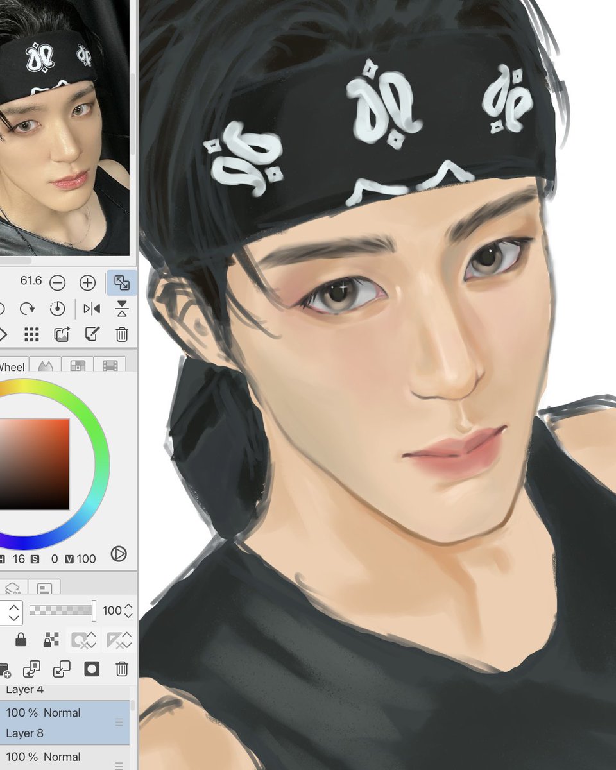Delete the sub view image

(122, 334)
